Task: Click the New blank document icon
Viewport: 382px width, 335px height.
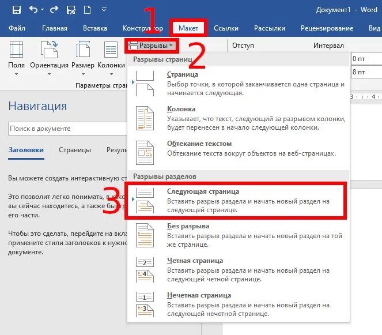Action: 87,10
